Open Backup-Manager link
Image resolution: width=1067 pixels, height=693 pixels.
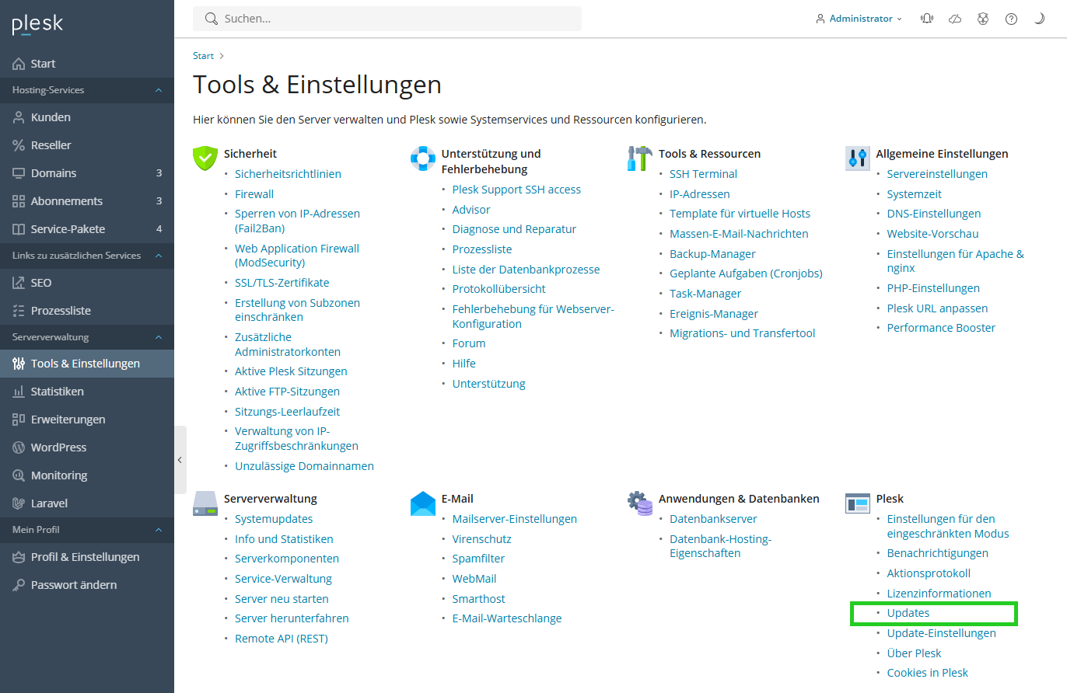[712, 254]
